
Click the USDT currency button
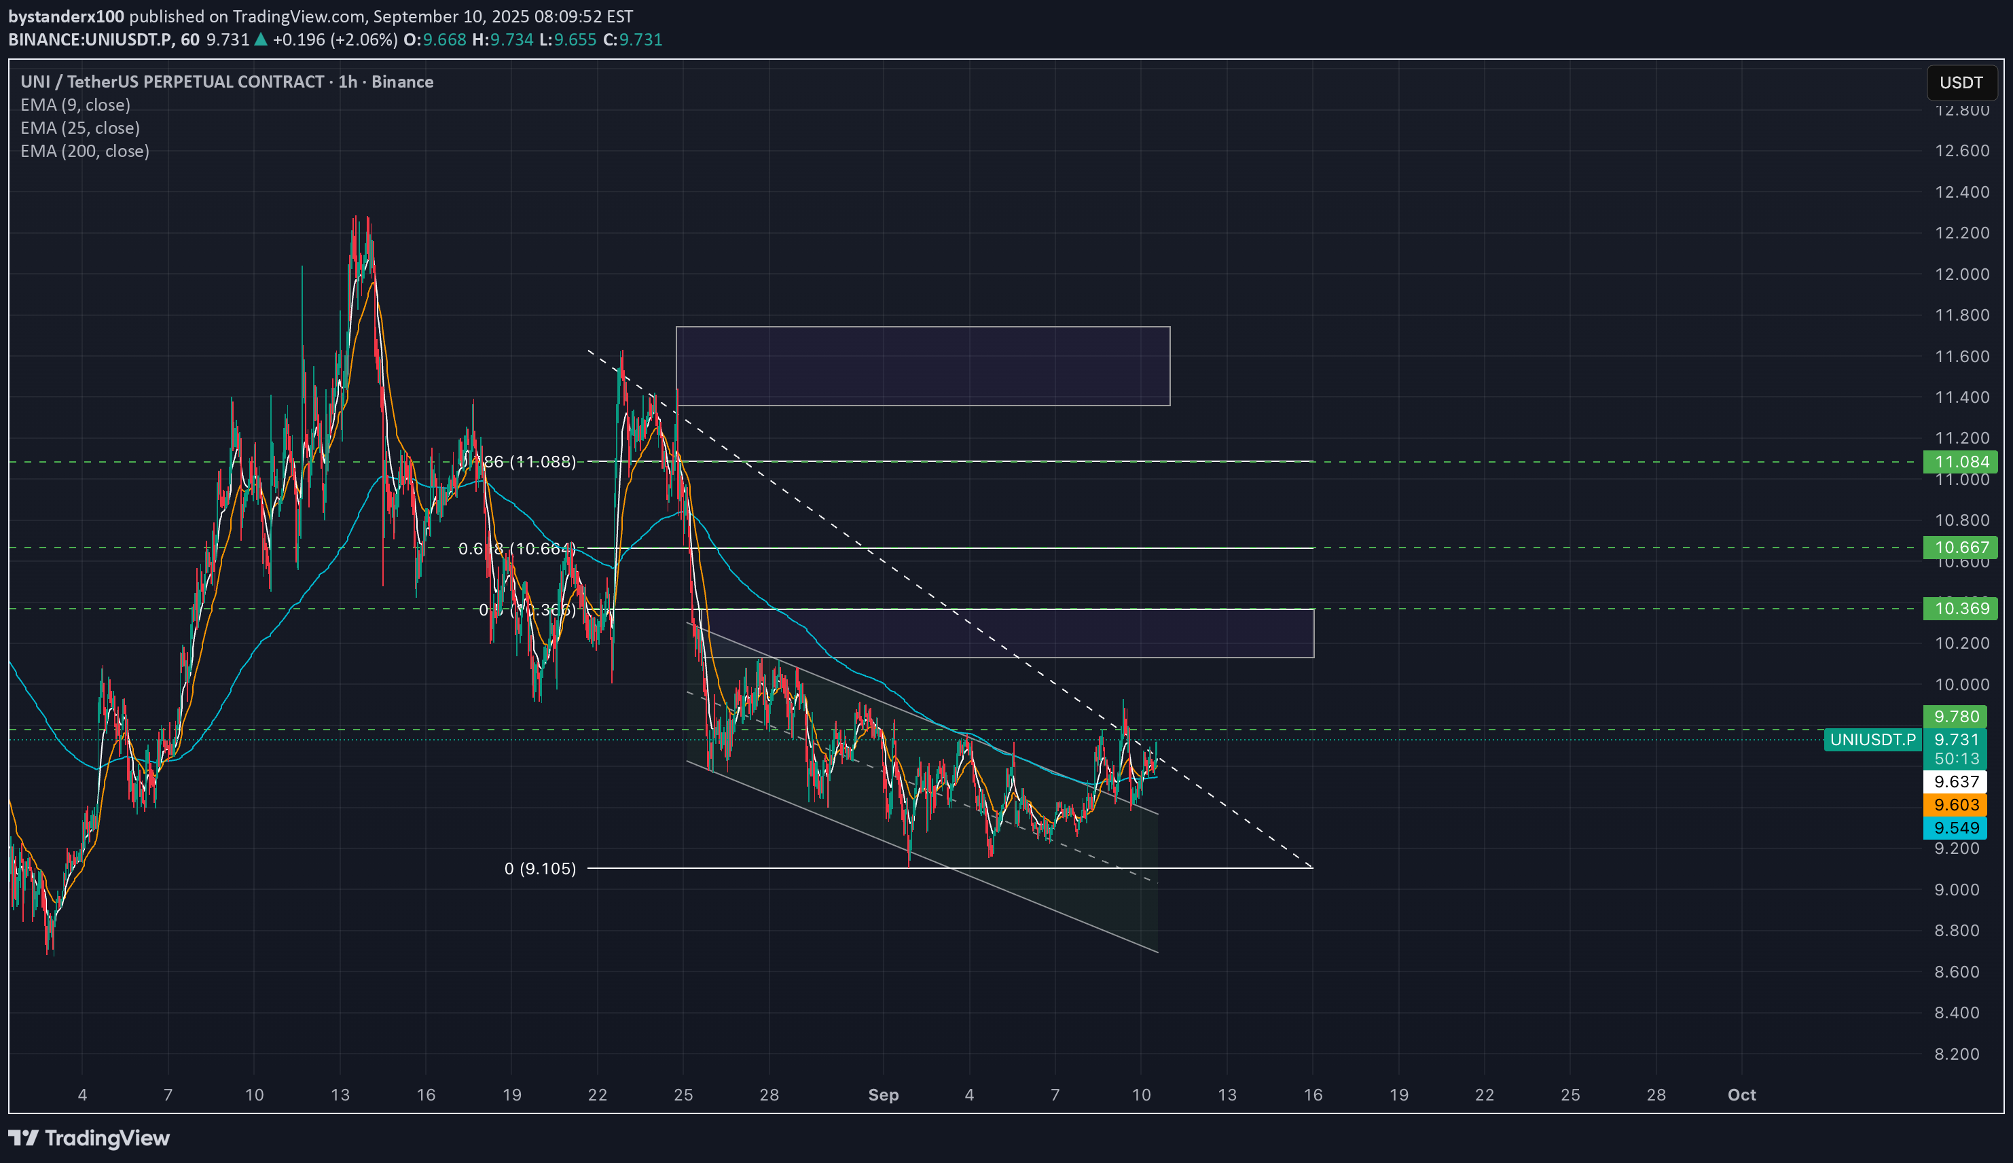1961,82
